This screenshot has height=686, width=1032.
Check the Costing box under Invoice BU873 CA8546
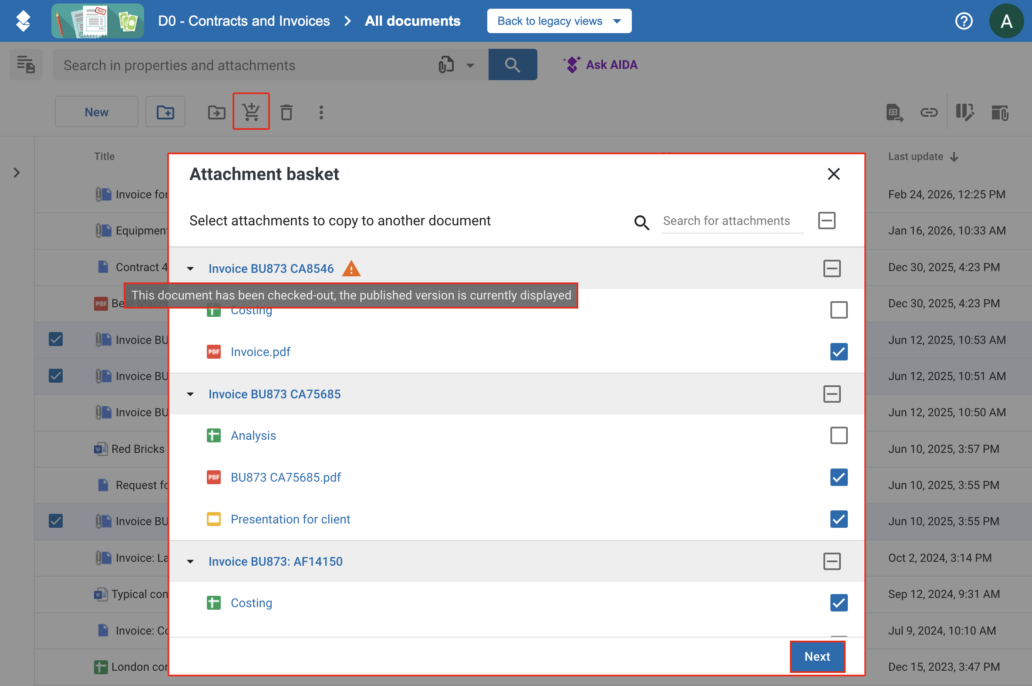(x=839, y=310)
